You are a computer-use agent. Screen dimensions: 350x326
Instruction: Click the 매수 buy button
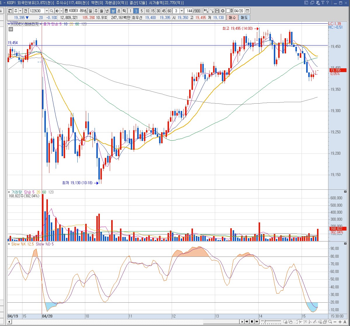(x=232, y=18)
